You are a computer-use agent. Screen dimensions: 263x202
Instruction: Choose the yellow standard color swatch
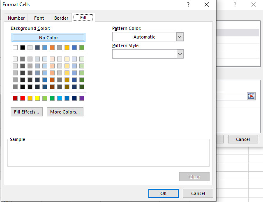[x=37, y=98]
